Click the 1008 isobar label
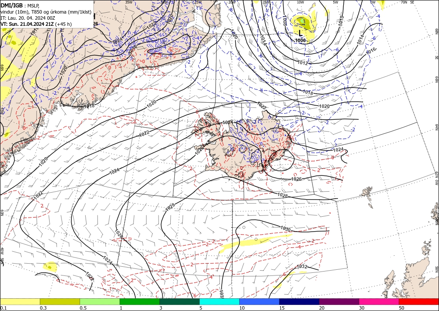The image size is (439, 311). (x=285, y=21)
